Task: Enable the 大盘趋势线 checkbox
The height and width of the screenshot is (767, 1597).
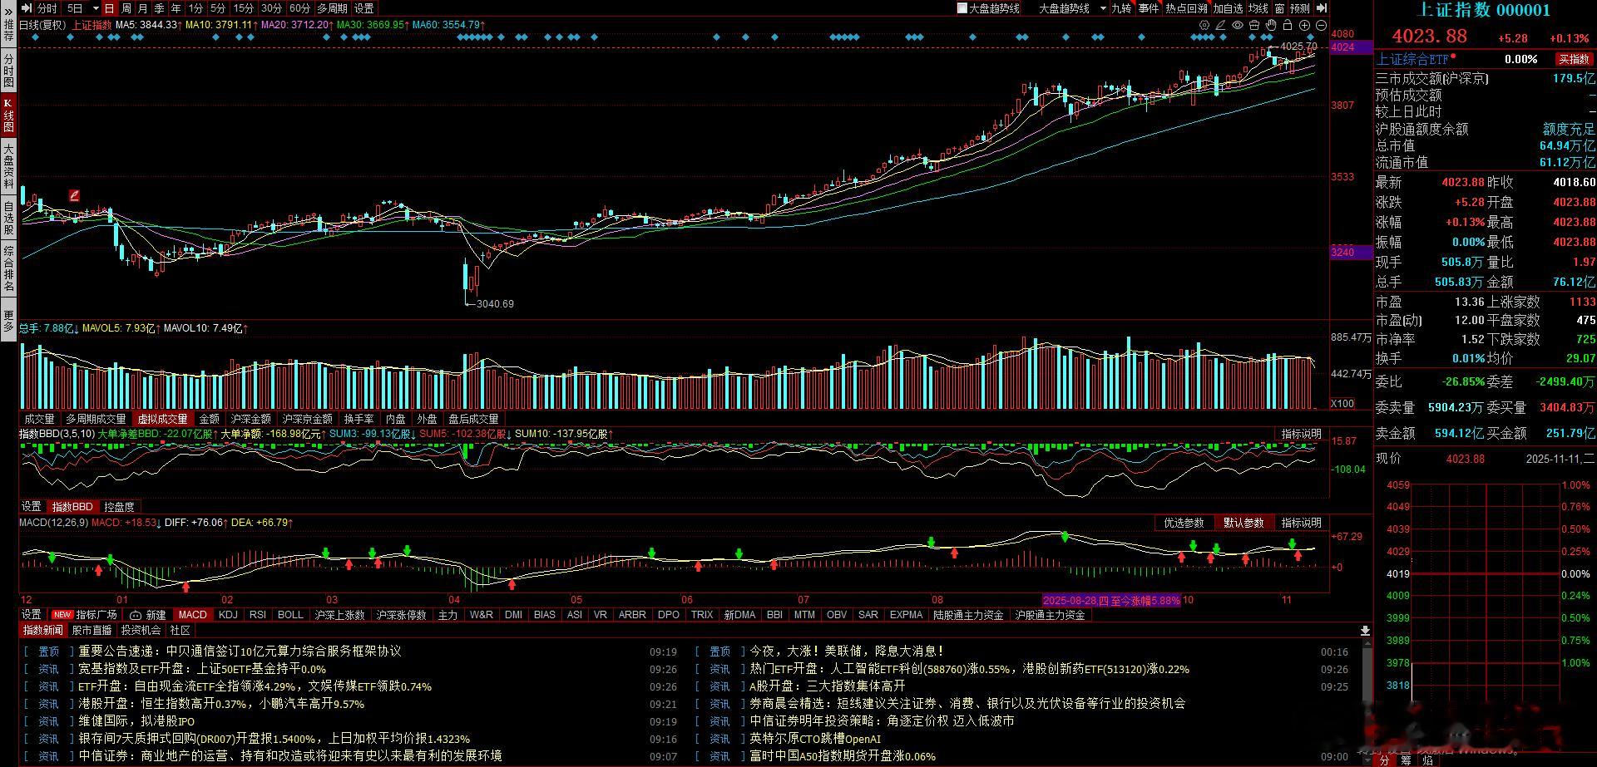Action: [x=962, y=8]
